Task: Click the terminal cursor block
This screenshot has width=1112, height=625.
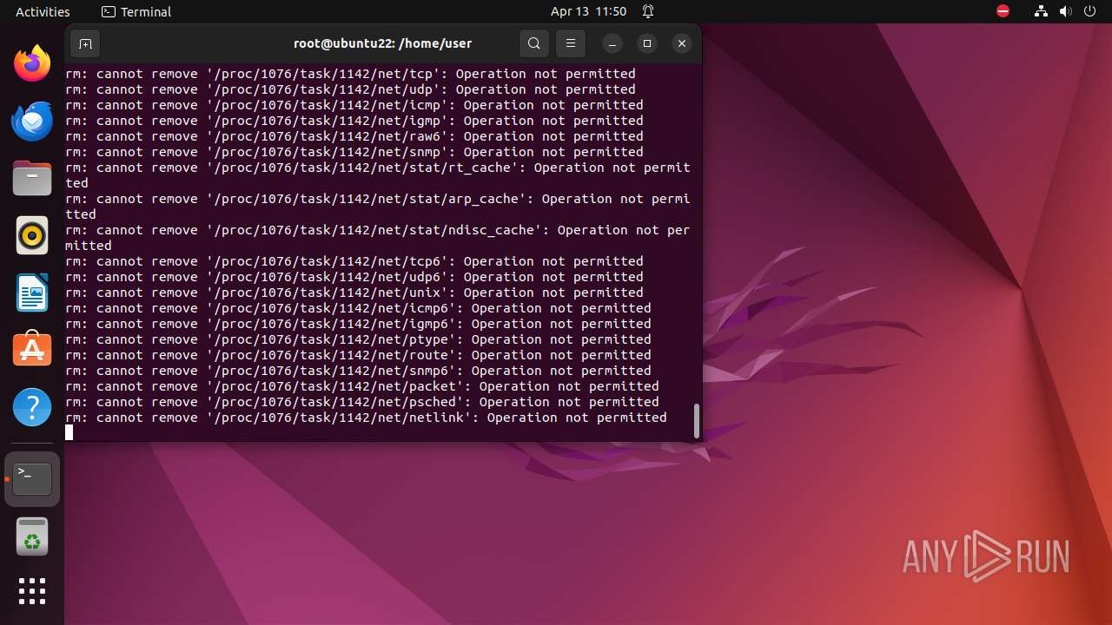Action: tap(69, 432)
